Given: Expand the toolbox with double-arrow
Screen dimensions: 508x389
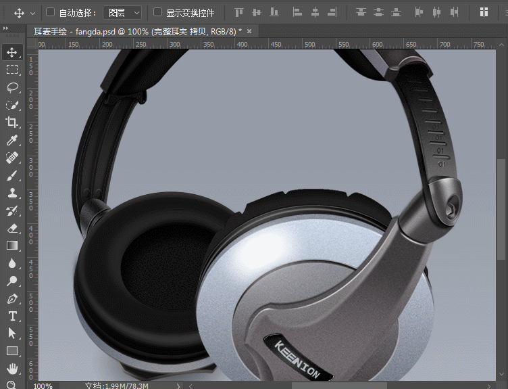Looking at the screenshot, I should coord(5,28).
